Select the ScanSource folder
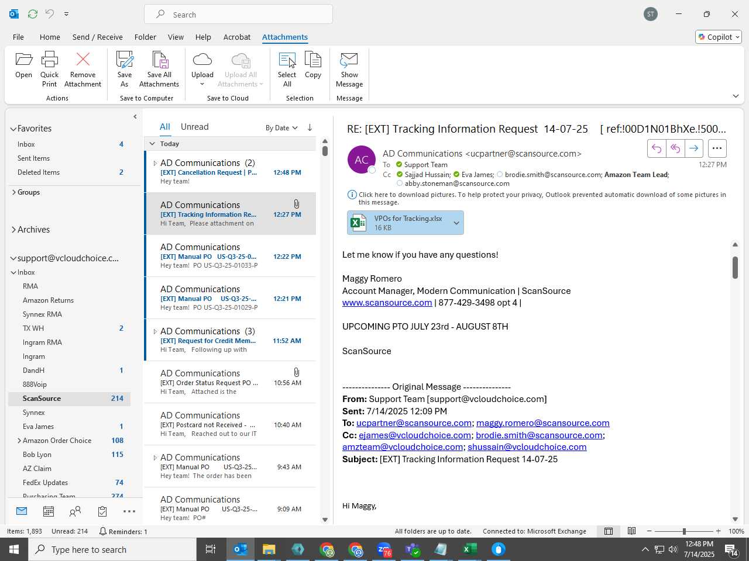The image size is (749, 561). pyautogui.click(x=69, y=399)
